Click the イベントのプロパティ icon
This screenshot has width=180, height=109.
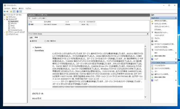(x=152, y=66)
